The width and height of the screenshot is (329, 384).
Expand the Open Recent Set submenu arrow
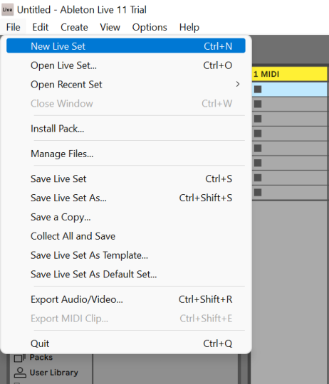[237, 84]
